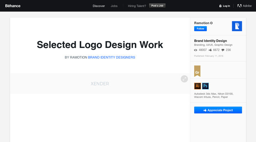The height and width of the screenshot is (142, 256).
Task: Click the Log In link
Action: tap(226, 6)
